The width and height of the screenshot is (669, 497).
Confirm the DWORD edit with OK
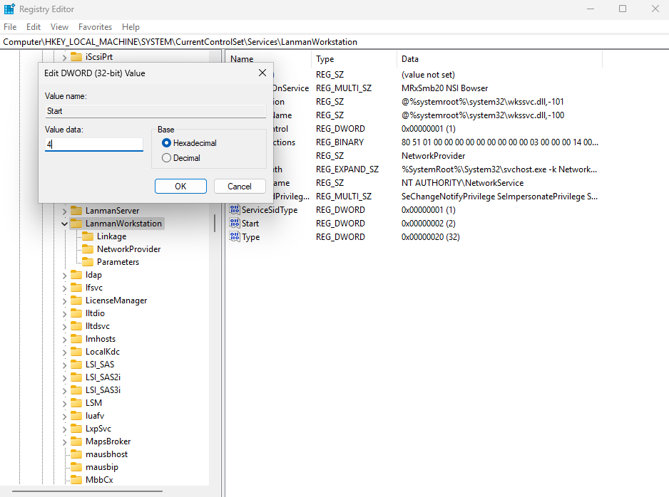[x=180, y=186]
